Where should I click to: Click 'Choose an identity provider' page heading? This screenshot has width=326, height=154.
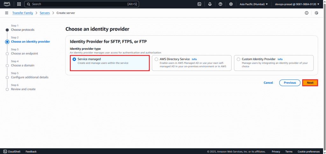(x=97, y=29)
